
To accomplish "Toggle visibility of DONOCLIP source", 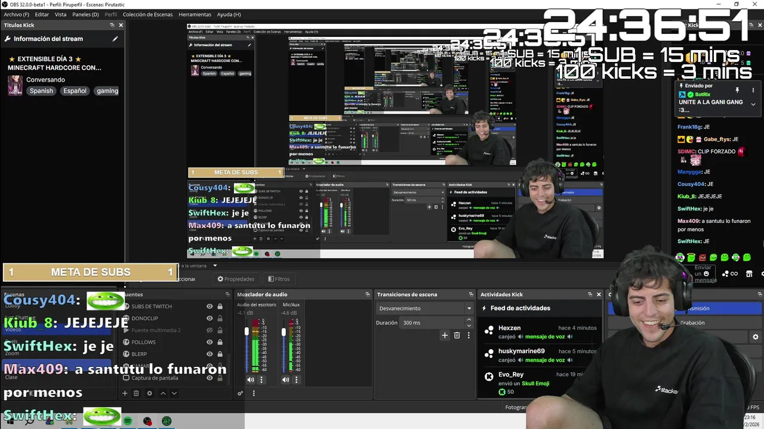I will (210, 318).
